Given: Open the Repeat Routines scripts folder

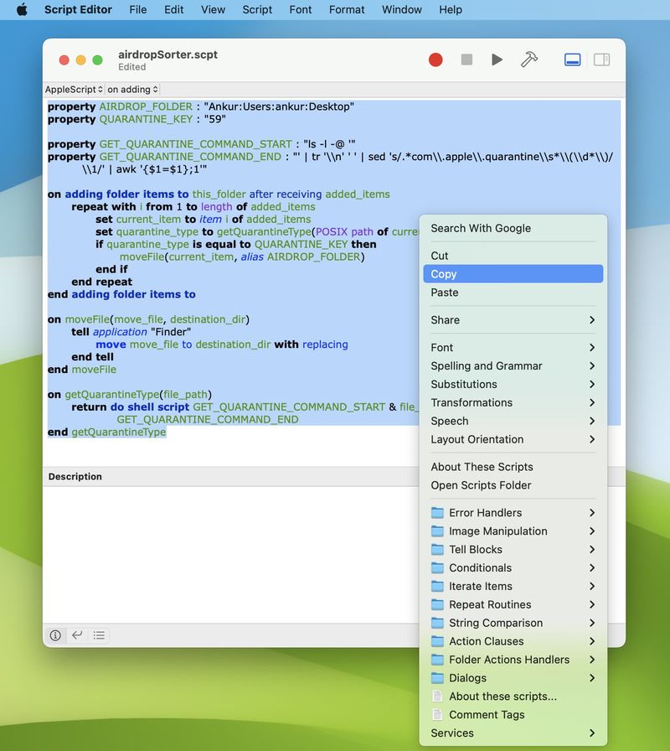Looking at the screenshot, I should (x=513, y=604).
